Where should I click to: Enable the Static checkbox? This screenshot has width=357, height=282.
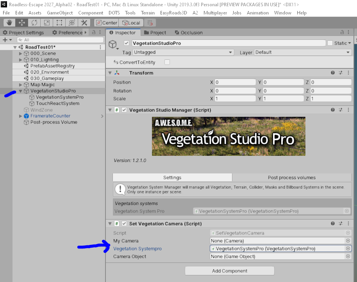coord(330,43)
